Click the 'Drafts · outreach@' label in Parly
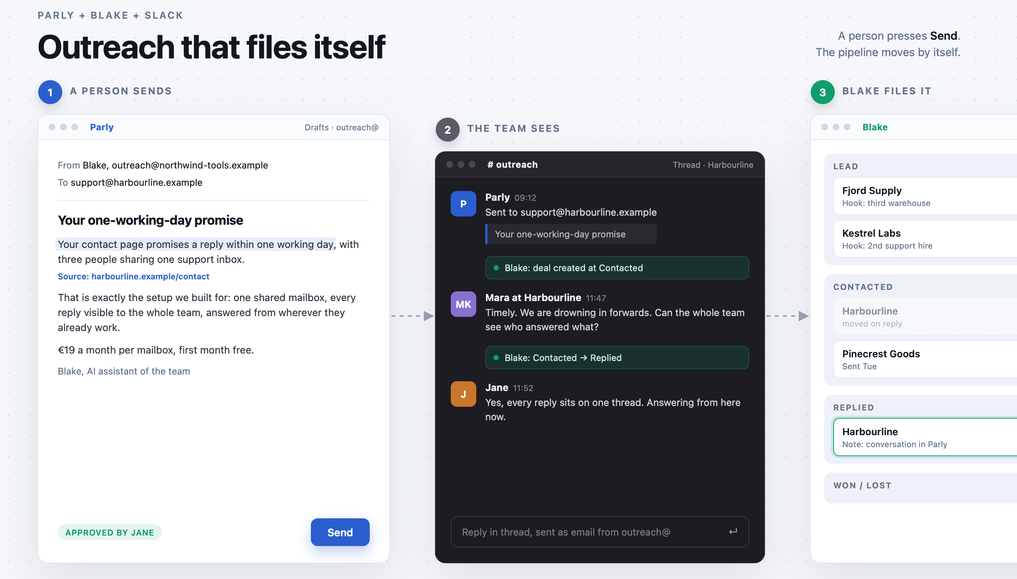This screenshot has width=1017, height=579. coord(341,127)
